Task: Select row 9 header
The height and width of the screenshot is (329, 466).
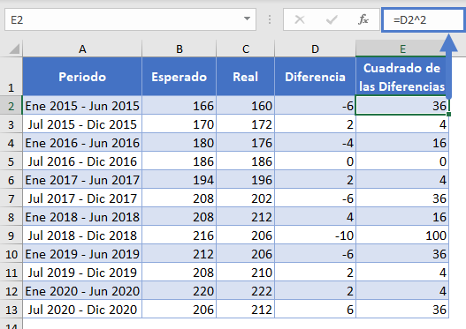Action: click(x=11, y=235)
